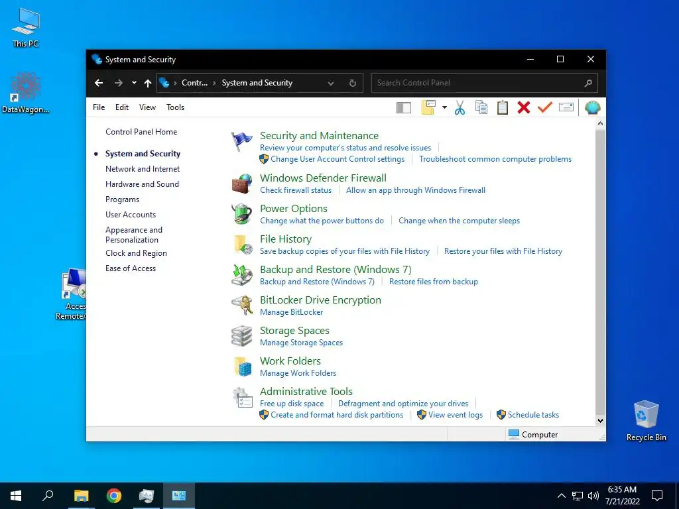Click the taskbar search magnifier

(x=48, y=496)
